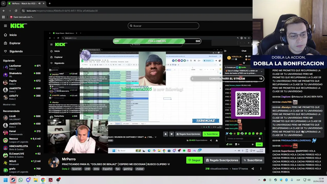Open Fazer mercado em F... bookmark
327x184 pixels.
pyautogui.click(x=21, y=17)
